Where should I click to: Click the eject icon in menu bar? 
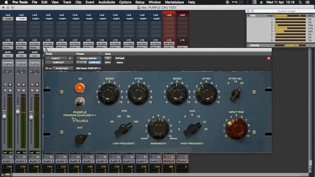[261, 2]
